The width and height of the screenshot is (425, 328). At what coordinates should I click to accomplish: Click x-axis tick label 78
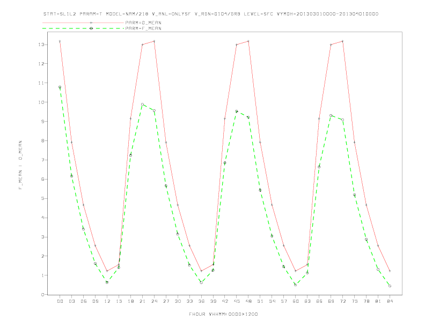pyautogui.click(x=367, y=301)
